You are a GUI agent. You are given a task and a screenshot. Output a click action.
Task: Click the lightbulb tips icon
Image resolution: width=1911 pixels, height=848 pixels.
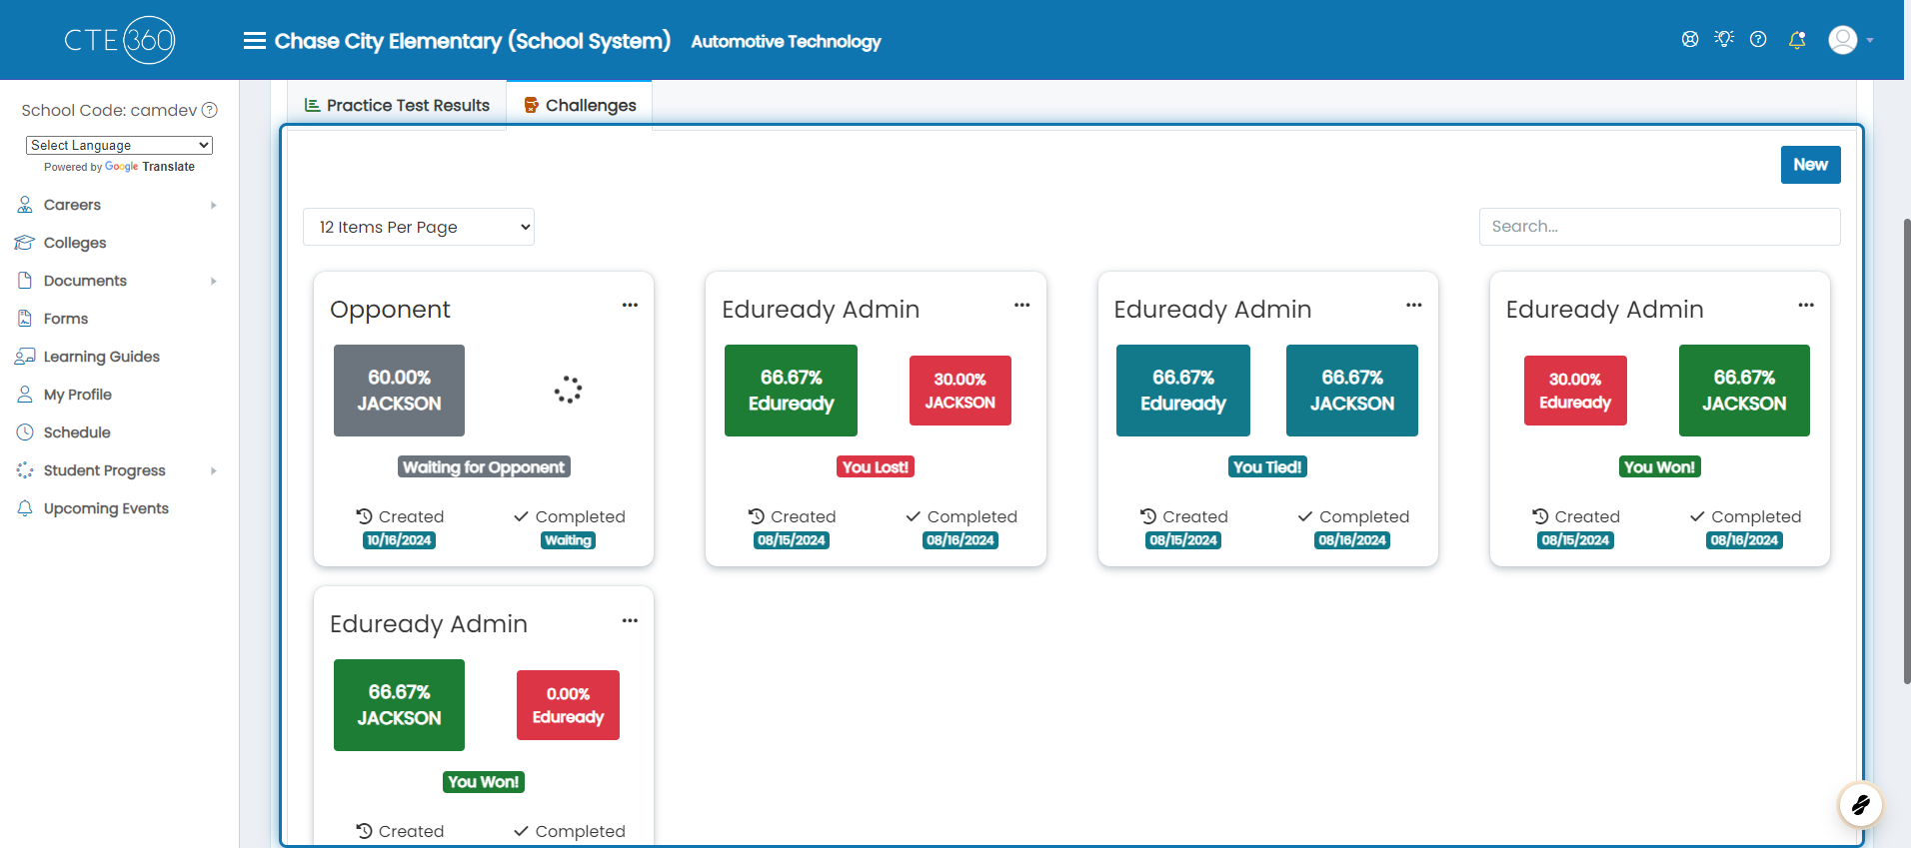(1724, 39)
